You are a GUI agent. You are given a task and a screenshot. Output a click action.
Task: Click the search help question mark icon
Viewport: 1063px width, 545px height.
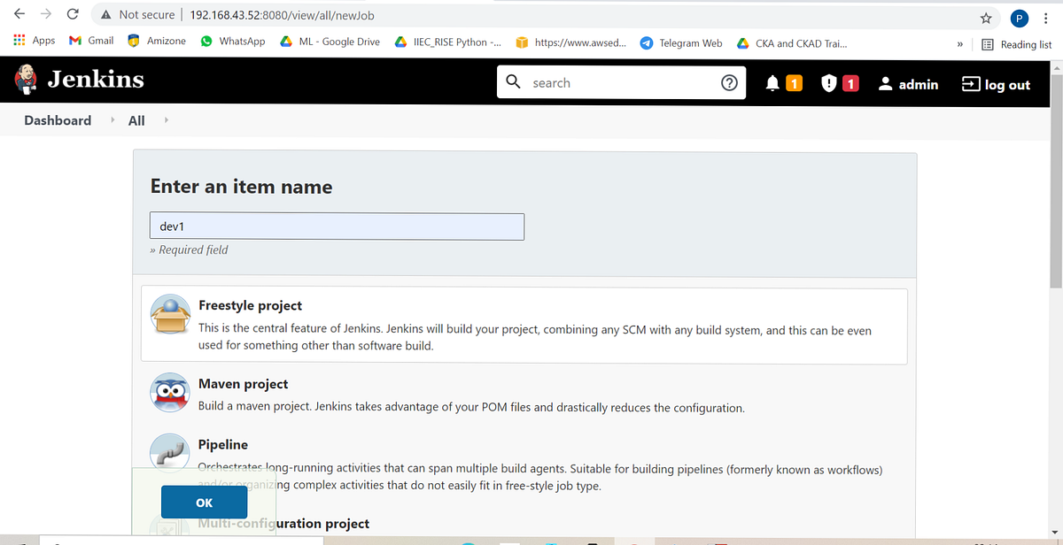click(729, 82)
